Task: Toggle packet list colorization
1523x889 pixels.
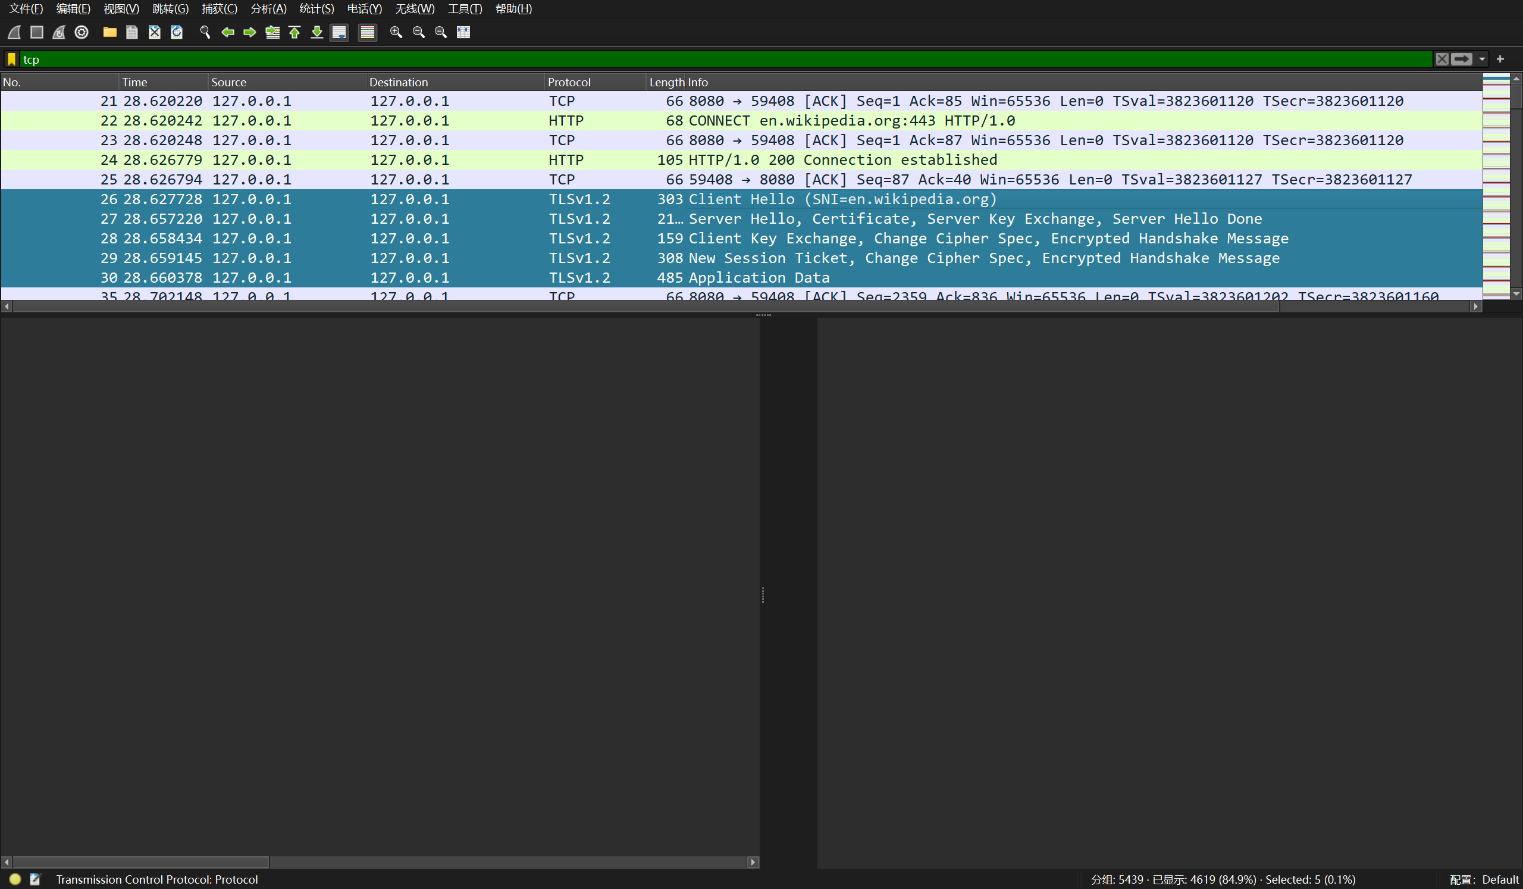Action: pos(368,32)
